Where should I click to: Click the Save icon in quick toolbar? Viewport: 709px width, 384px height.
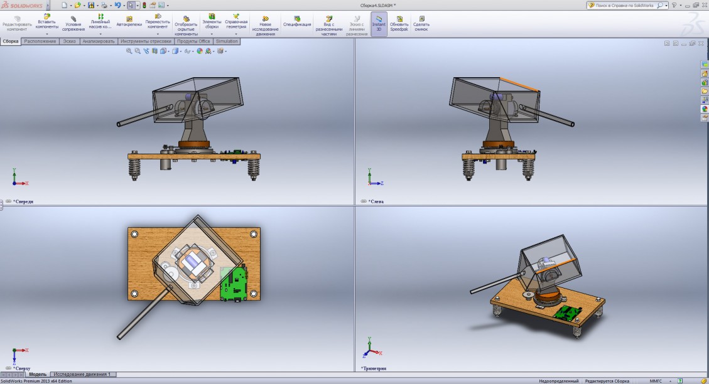click(91, 6)
